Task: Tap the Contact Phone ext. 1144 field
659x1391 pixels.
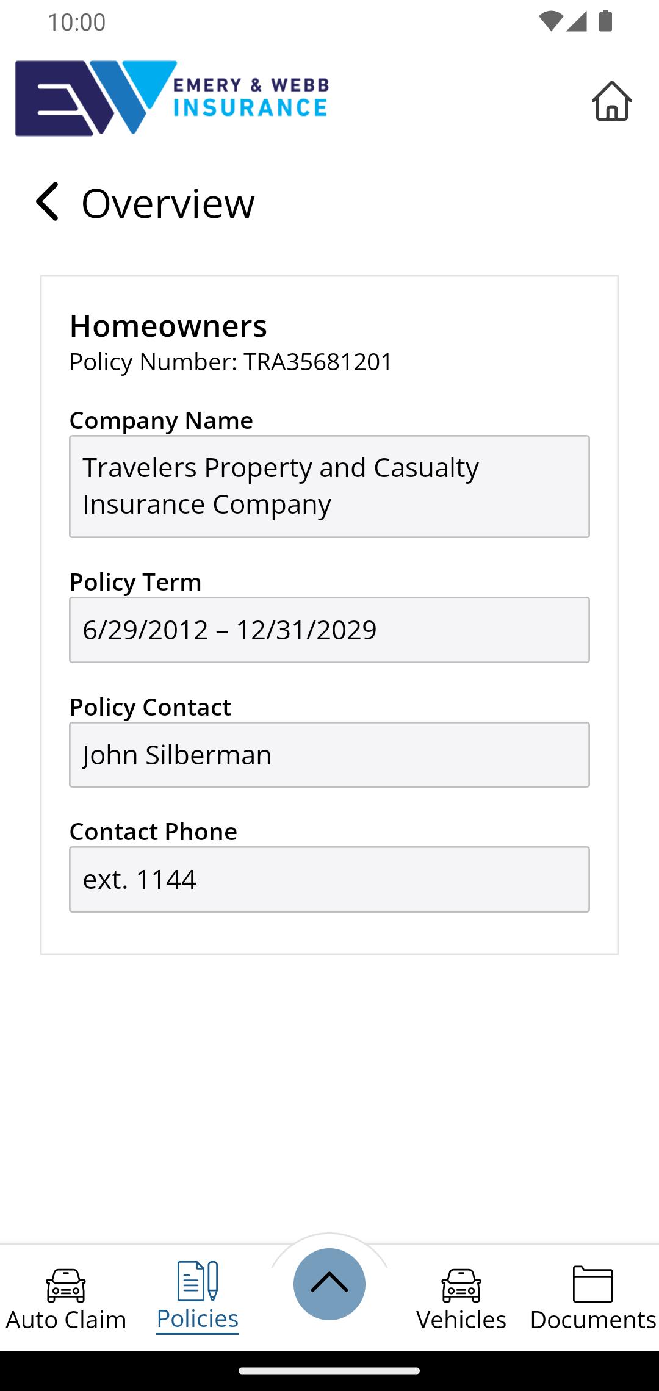Action: 329,879
